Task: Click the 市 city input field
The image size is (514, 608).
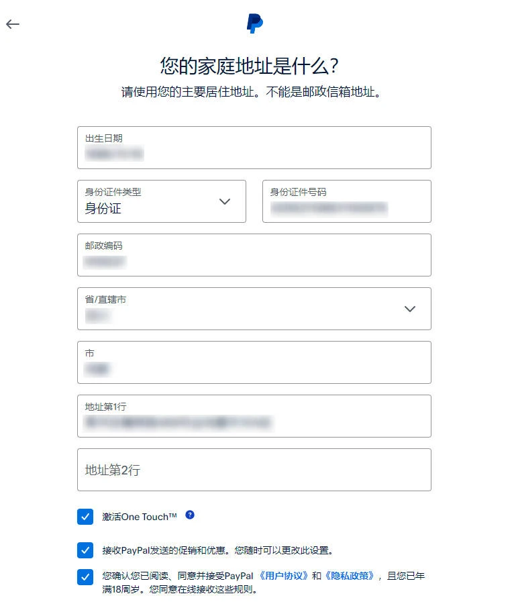Action: [254, 362]
